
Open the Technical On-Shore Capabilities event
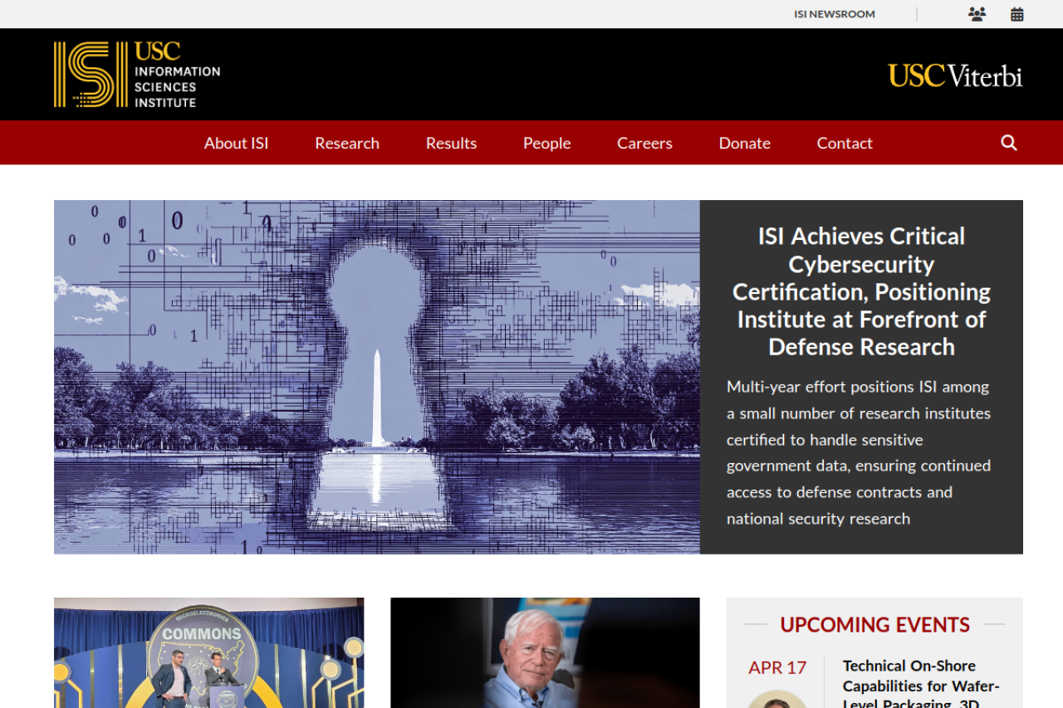tap(921, 684)
